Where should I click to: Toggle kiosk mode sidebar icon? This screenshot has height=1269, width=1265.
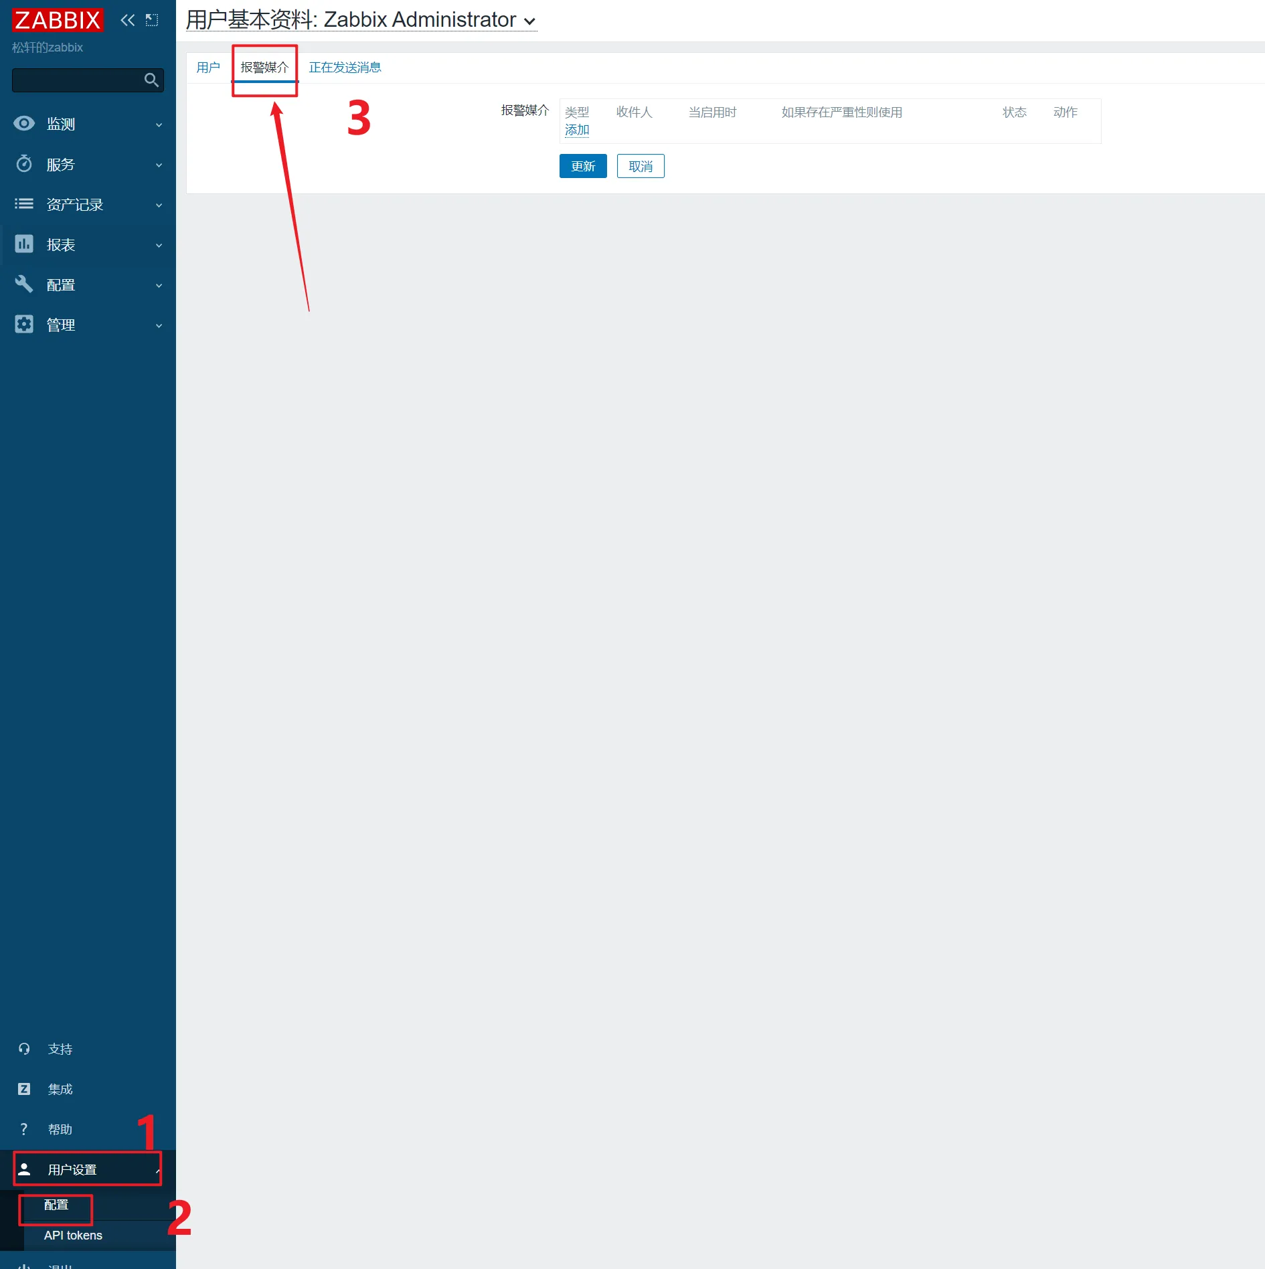152,20
